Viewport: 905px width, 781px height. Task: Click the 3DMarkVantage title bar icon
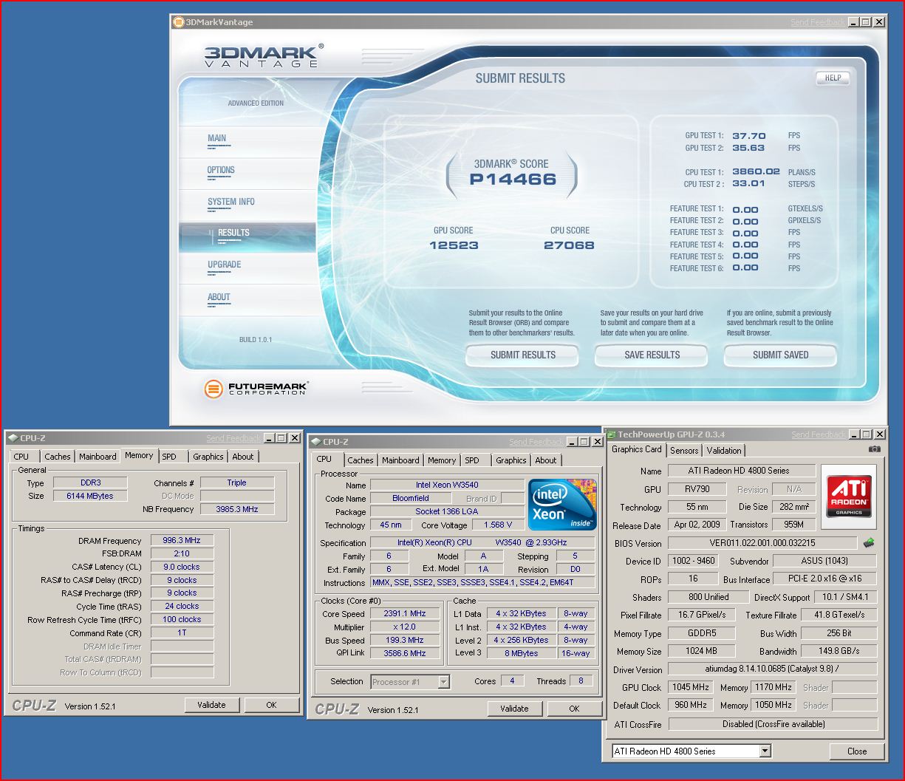pos(178,22)
